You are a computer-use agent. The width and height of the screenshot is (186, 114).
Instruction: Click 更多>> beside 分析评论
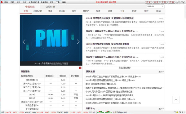(161, 108)
